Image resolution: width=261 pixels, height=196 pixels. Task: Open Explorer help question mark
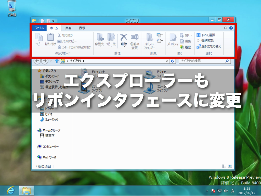(231, 28)
